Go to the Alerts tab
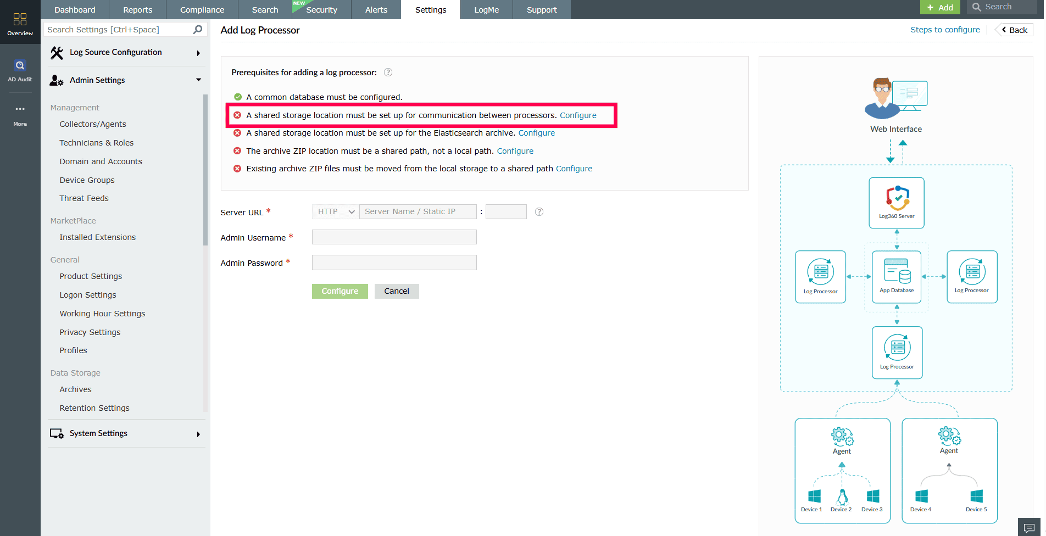This screenshot has width=1046, height=536. pyautogui.click(x=376, y=10)
